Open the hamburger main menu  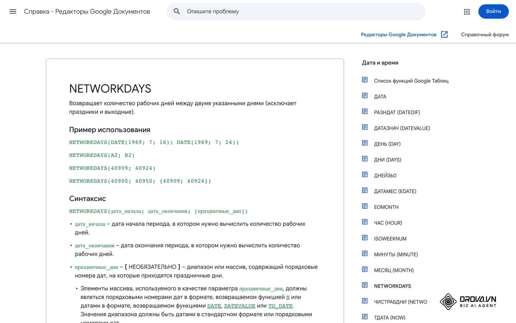coord(13,12)
